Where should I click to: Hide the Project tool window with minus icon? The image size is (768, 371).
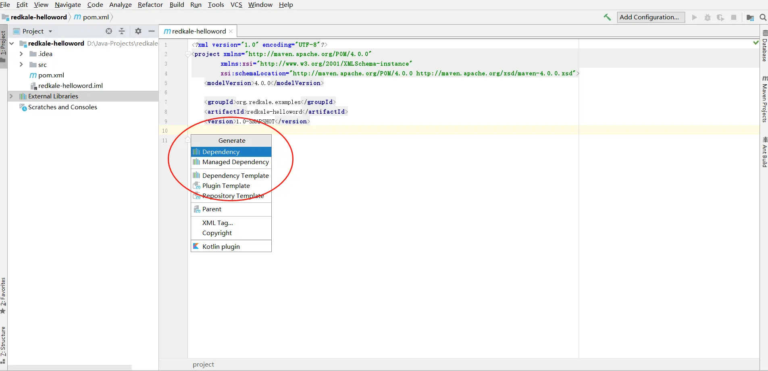point(152,31)
